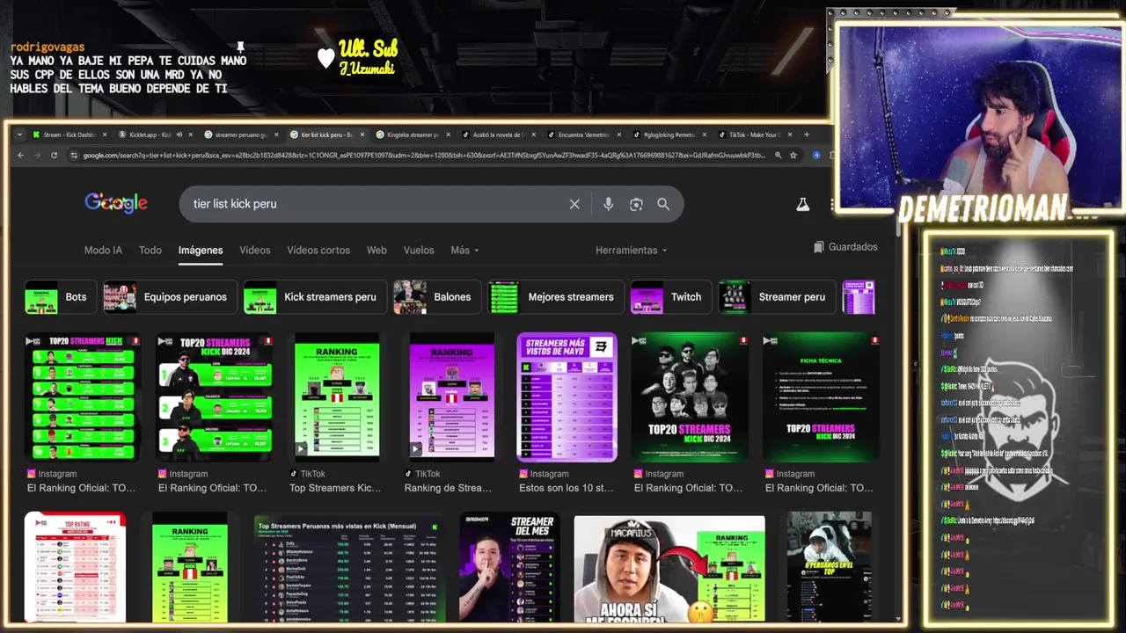Open Guardados saved items
This screenshot has width=1126, height=633.
(x=845, y=247)
